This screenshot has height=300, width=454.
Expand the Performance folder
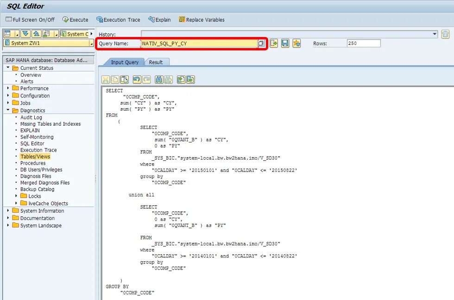8,88
